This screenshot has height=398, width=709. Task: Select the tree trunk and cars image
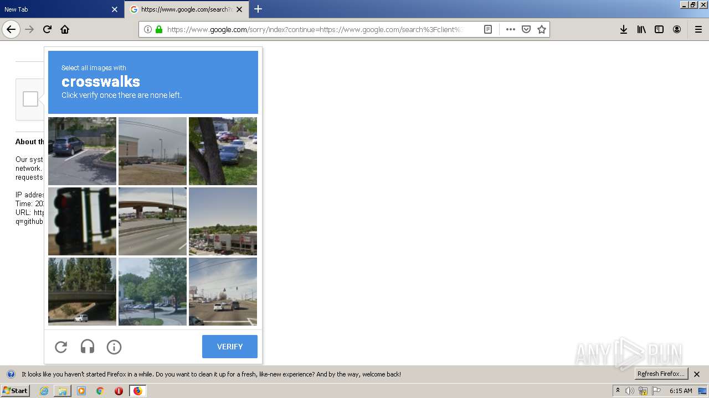[223, 151]
